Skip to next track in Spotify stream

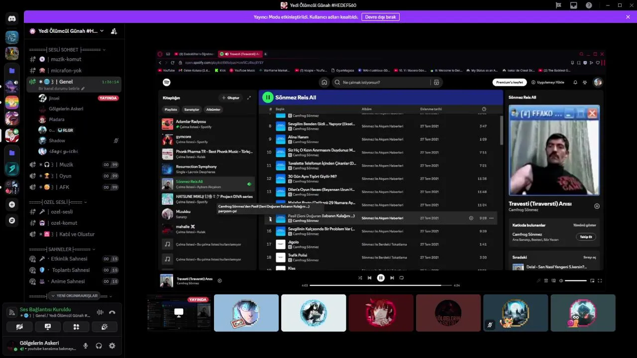coord(392,278)
